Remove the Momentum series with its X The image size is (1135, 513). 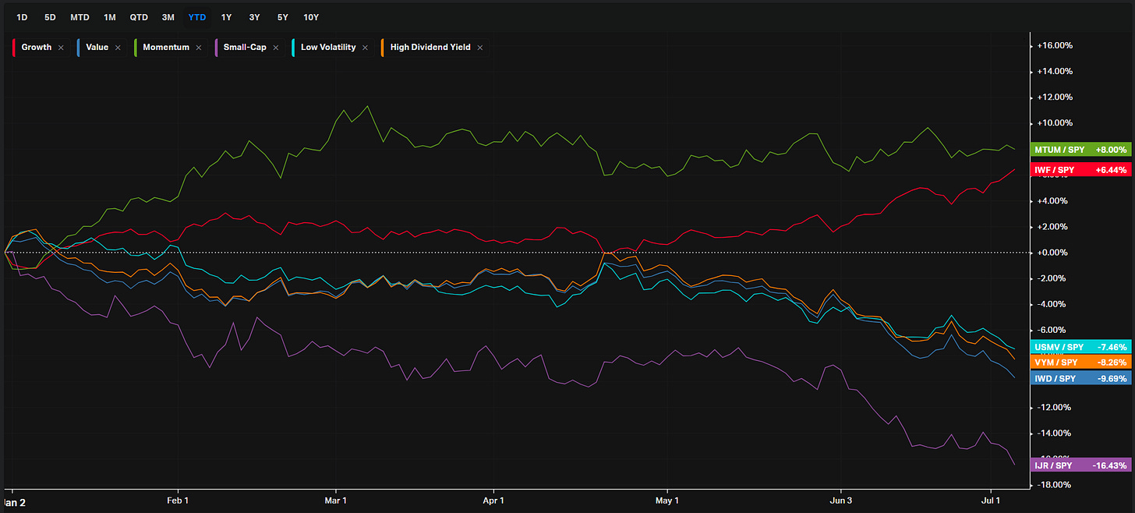tap(199, 48)
